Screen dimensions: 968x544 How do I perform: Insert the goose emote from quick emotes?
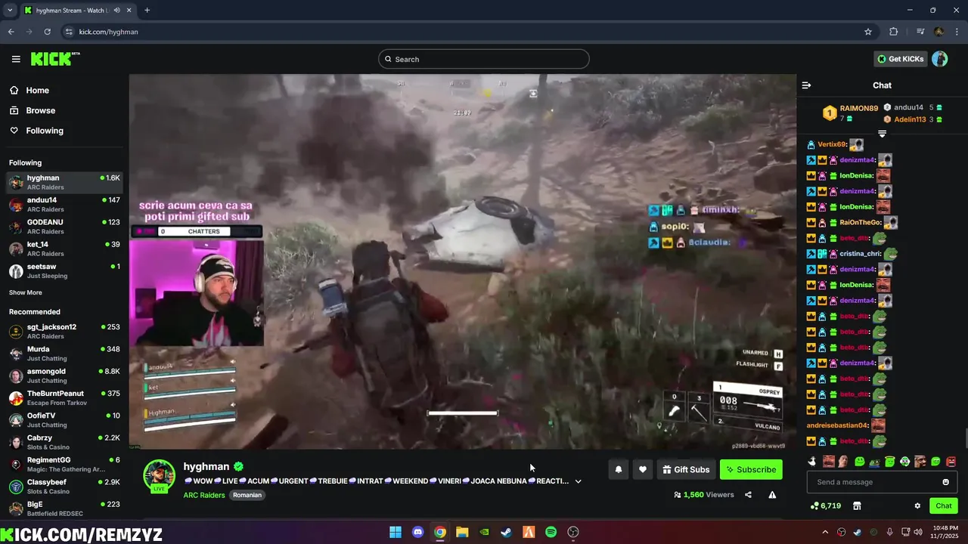tap(812, 461)
